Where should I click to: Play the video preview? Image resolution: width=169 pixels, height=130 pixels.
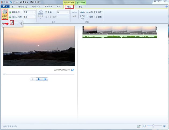39,79
